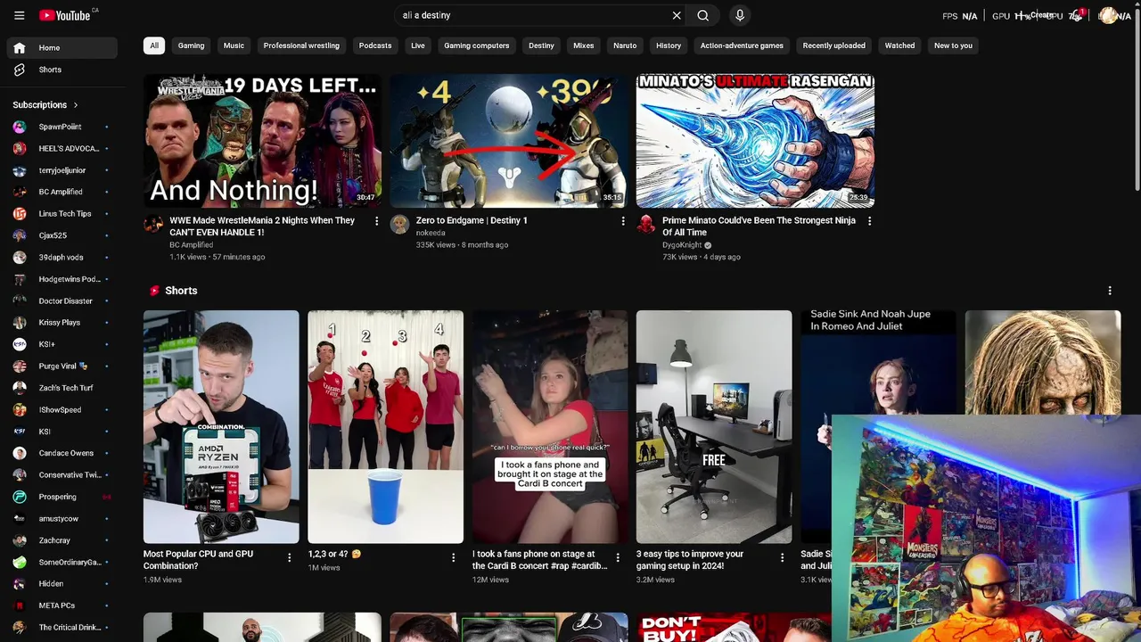Open Shorts from the sidebar
The height and width of the screenshot is (642, 1141).
[62, 70]
